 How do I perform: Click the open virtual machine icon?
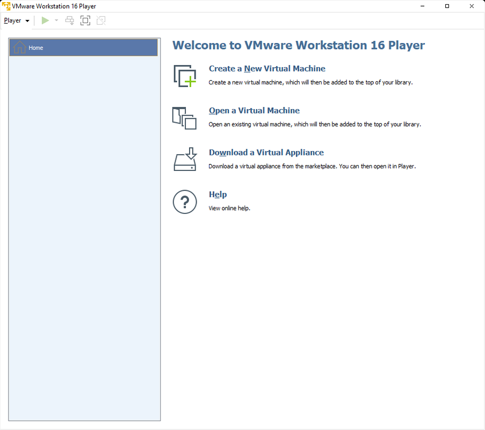[184, 118]
